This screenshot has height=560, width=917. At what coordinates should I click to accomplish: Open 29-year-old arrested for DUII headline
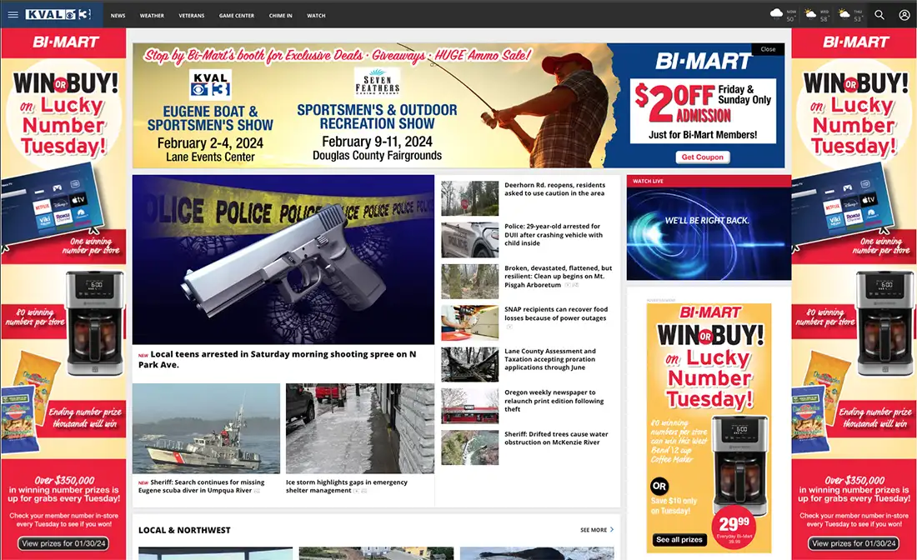pos(554,234)
